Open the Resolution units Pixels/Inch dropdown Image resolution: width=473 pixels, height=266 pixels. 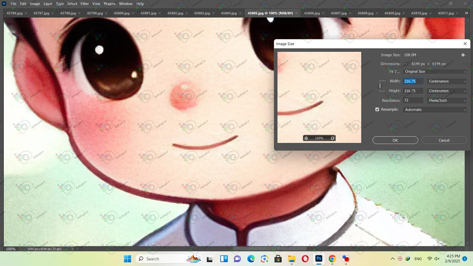[447, 100]
